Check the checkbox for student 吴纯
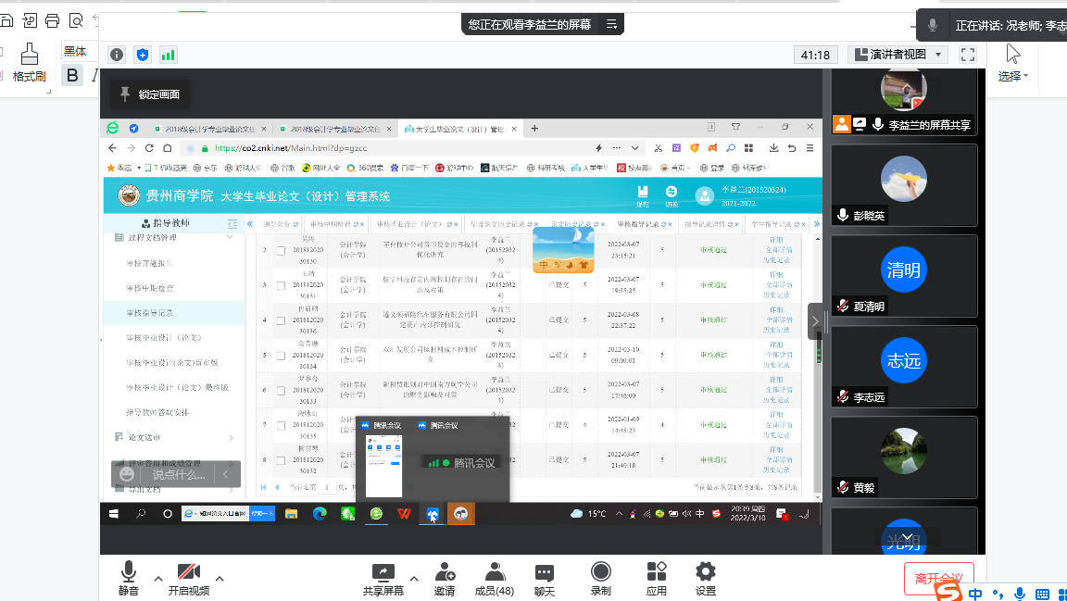 [x=282, y=250]
